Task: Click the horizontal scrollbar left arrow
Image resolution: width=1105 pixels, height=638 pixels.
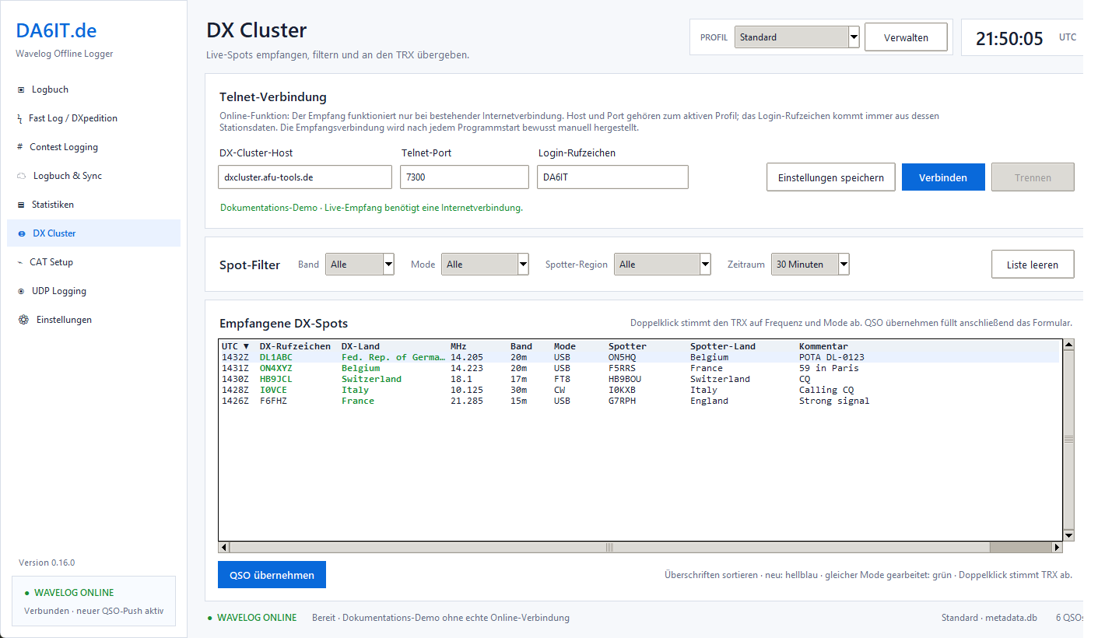Action: pyautogui.click(x=224, y=547)
